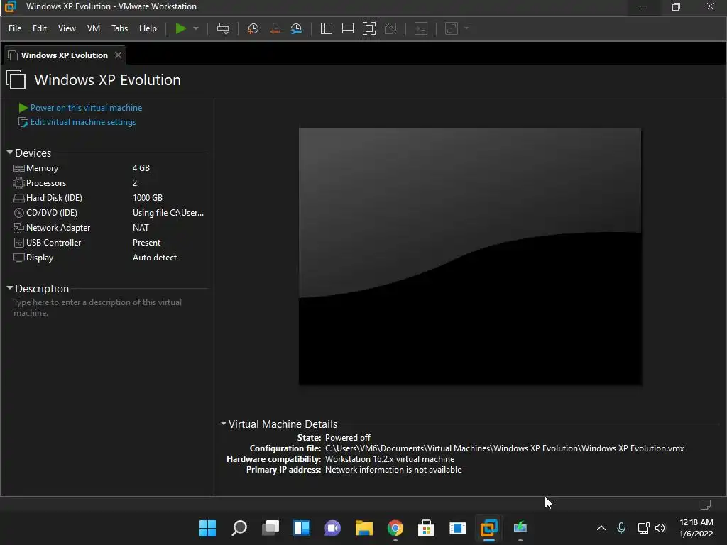Open the Help menu
Screen dimensions: 727x545
[x=148, y=28]
